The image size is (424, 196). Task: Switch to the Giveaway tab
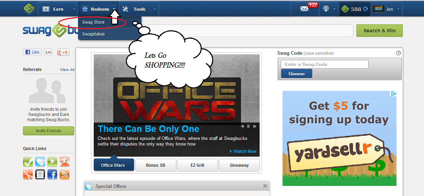pyautogui.click(x=239, y=165)
